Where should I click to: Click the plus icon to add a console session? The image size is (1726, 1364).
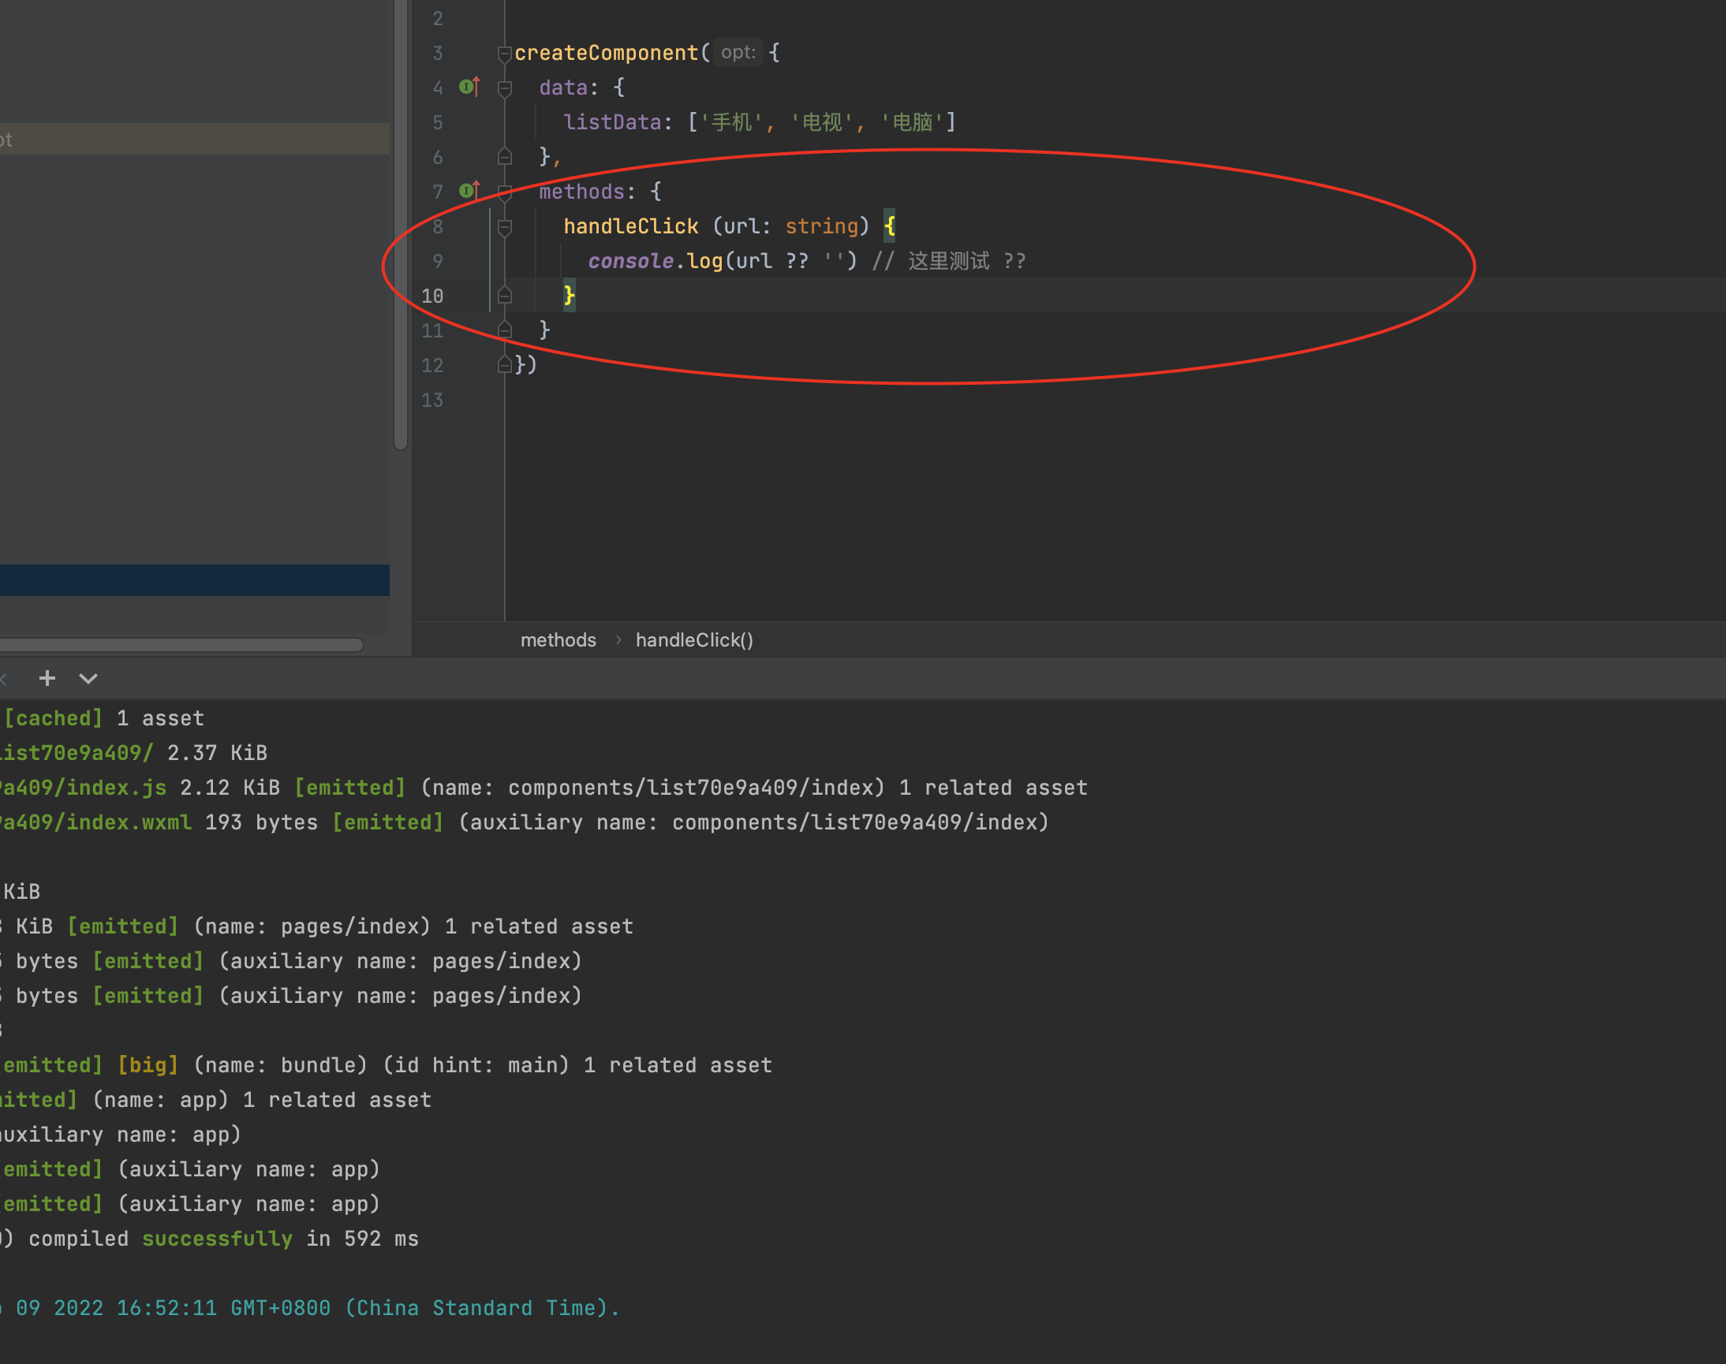tap(47, 678)
